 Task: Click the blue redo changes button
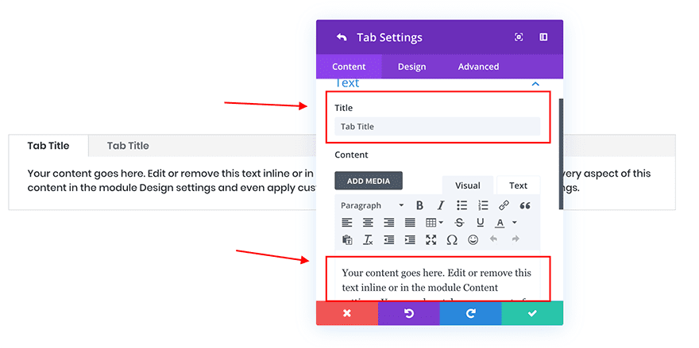pyautogui.click(x=471, y=313)
